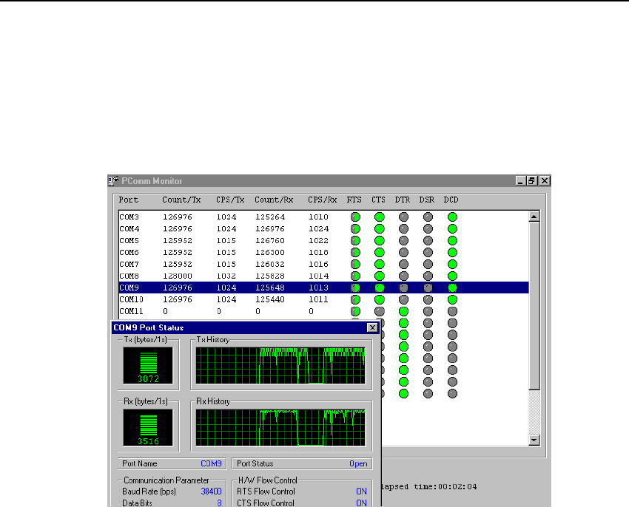Click the COM5 DTR gray indicator

[x=403, y=240]
